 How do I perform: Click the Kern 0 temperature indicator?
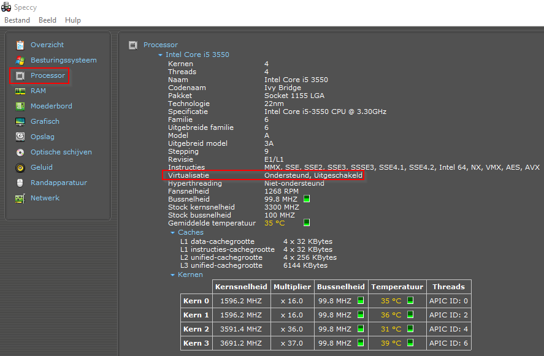412,300
